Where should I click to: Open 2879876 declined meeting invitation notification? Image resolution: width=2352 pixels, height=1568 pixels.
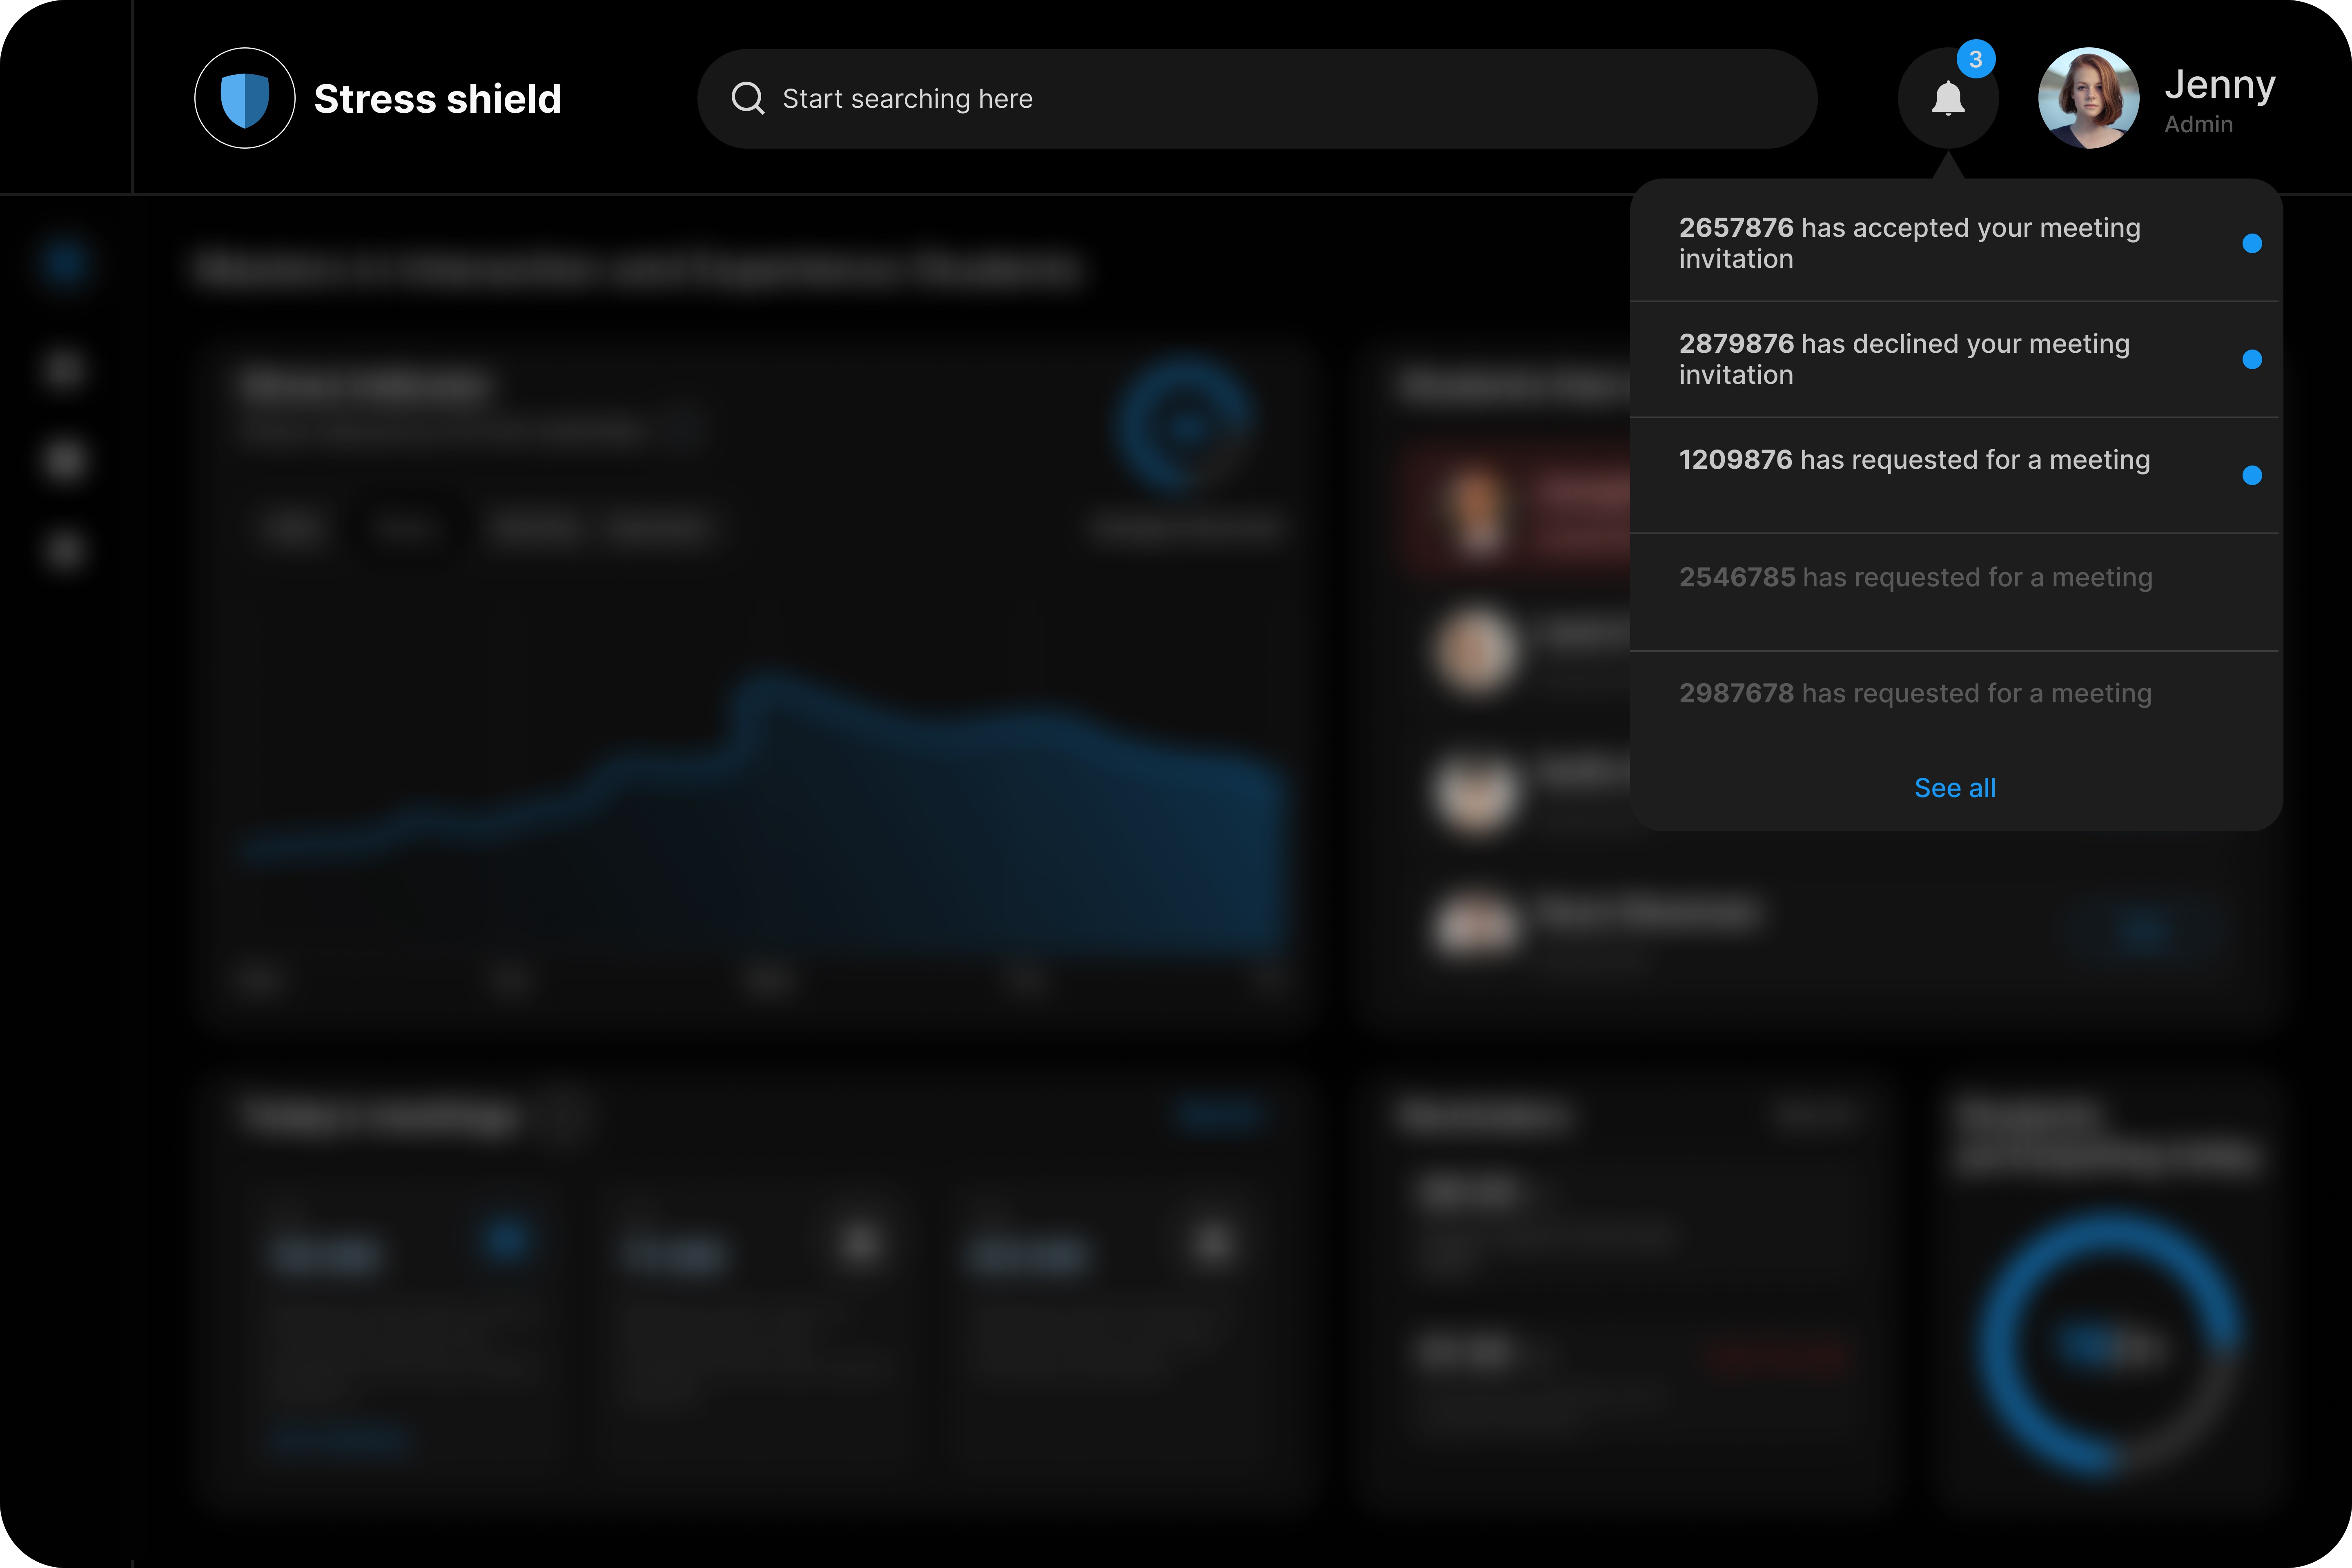(x=1905, y=359)
